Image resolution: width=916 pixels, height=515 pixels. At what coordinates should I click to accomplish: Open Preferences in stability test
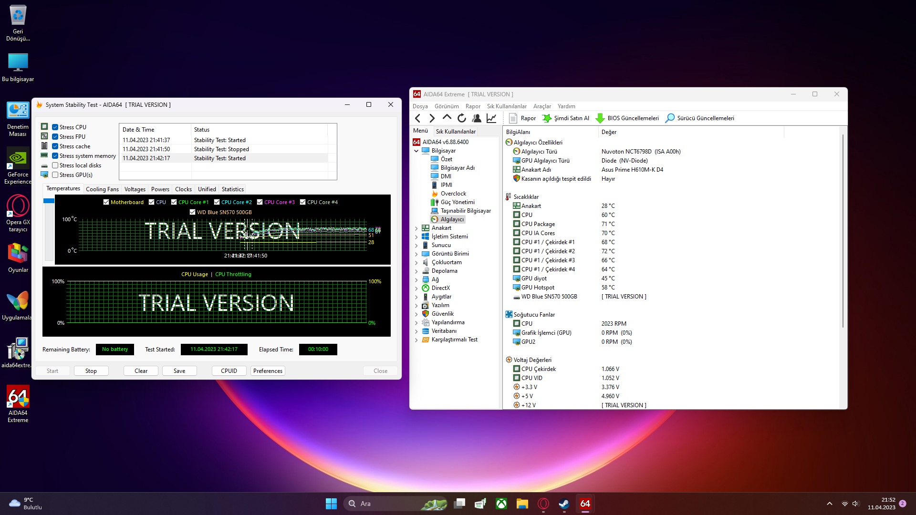coord(268,371)
